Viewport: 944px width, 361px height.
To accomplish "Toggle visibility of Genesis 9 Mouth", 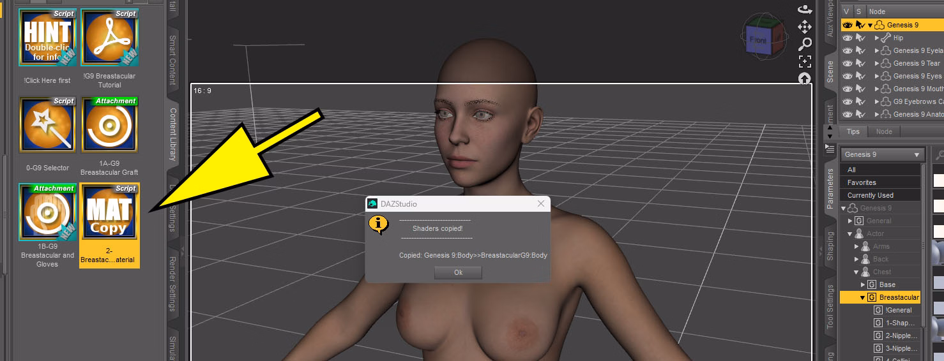I will pyautogui.click(x=848, y=89).
